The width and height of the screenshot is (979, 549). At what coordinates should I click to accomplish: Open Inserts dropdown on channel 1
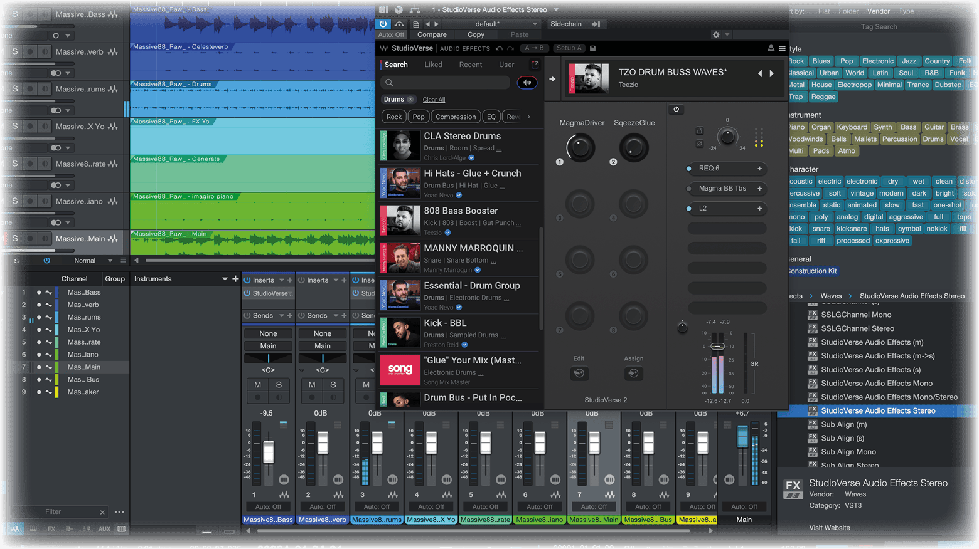click(282, 280)
